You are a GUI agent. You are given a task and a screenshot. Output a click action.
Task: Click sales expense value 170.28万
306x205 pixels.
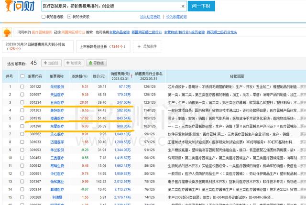tap(124, 95)
